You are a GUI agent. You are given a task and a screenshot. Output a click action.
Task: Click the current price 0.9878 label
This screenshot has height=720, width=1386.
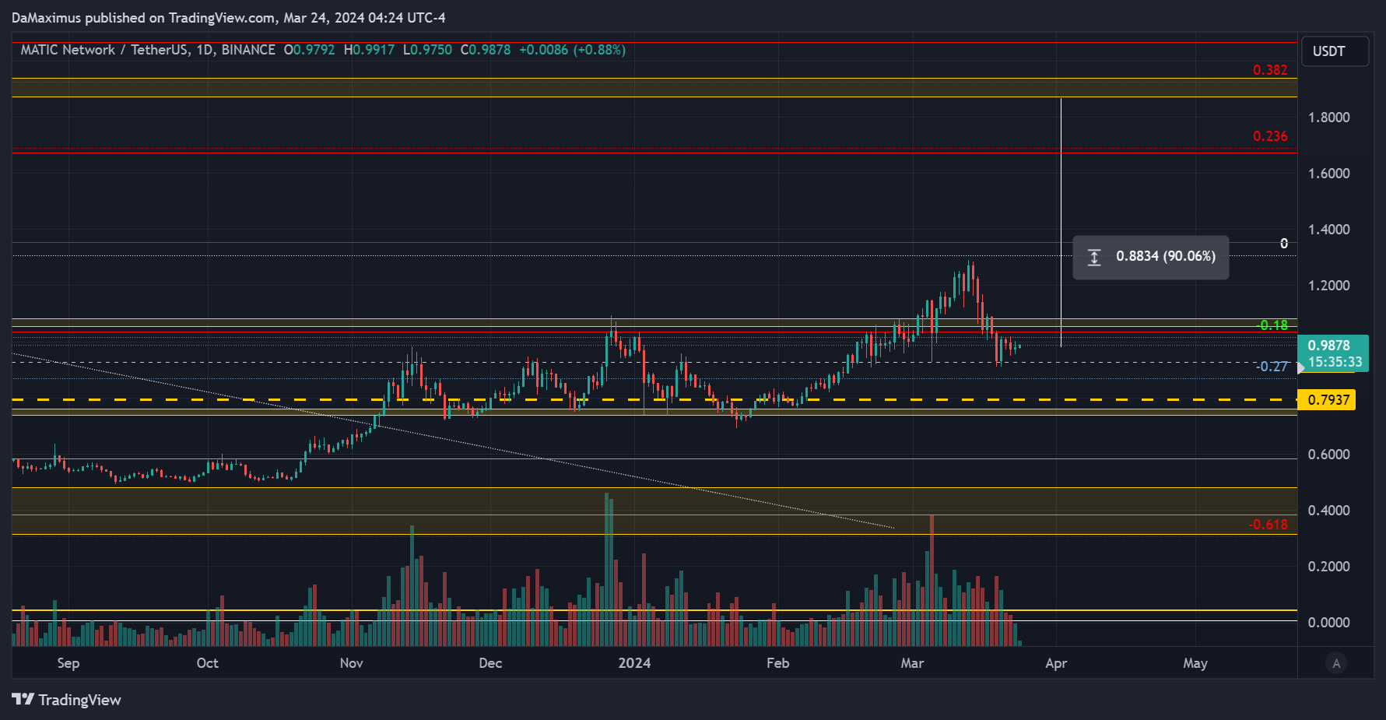pos(1328,346)
